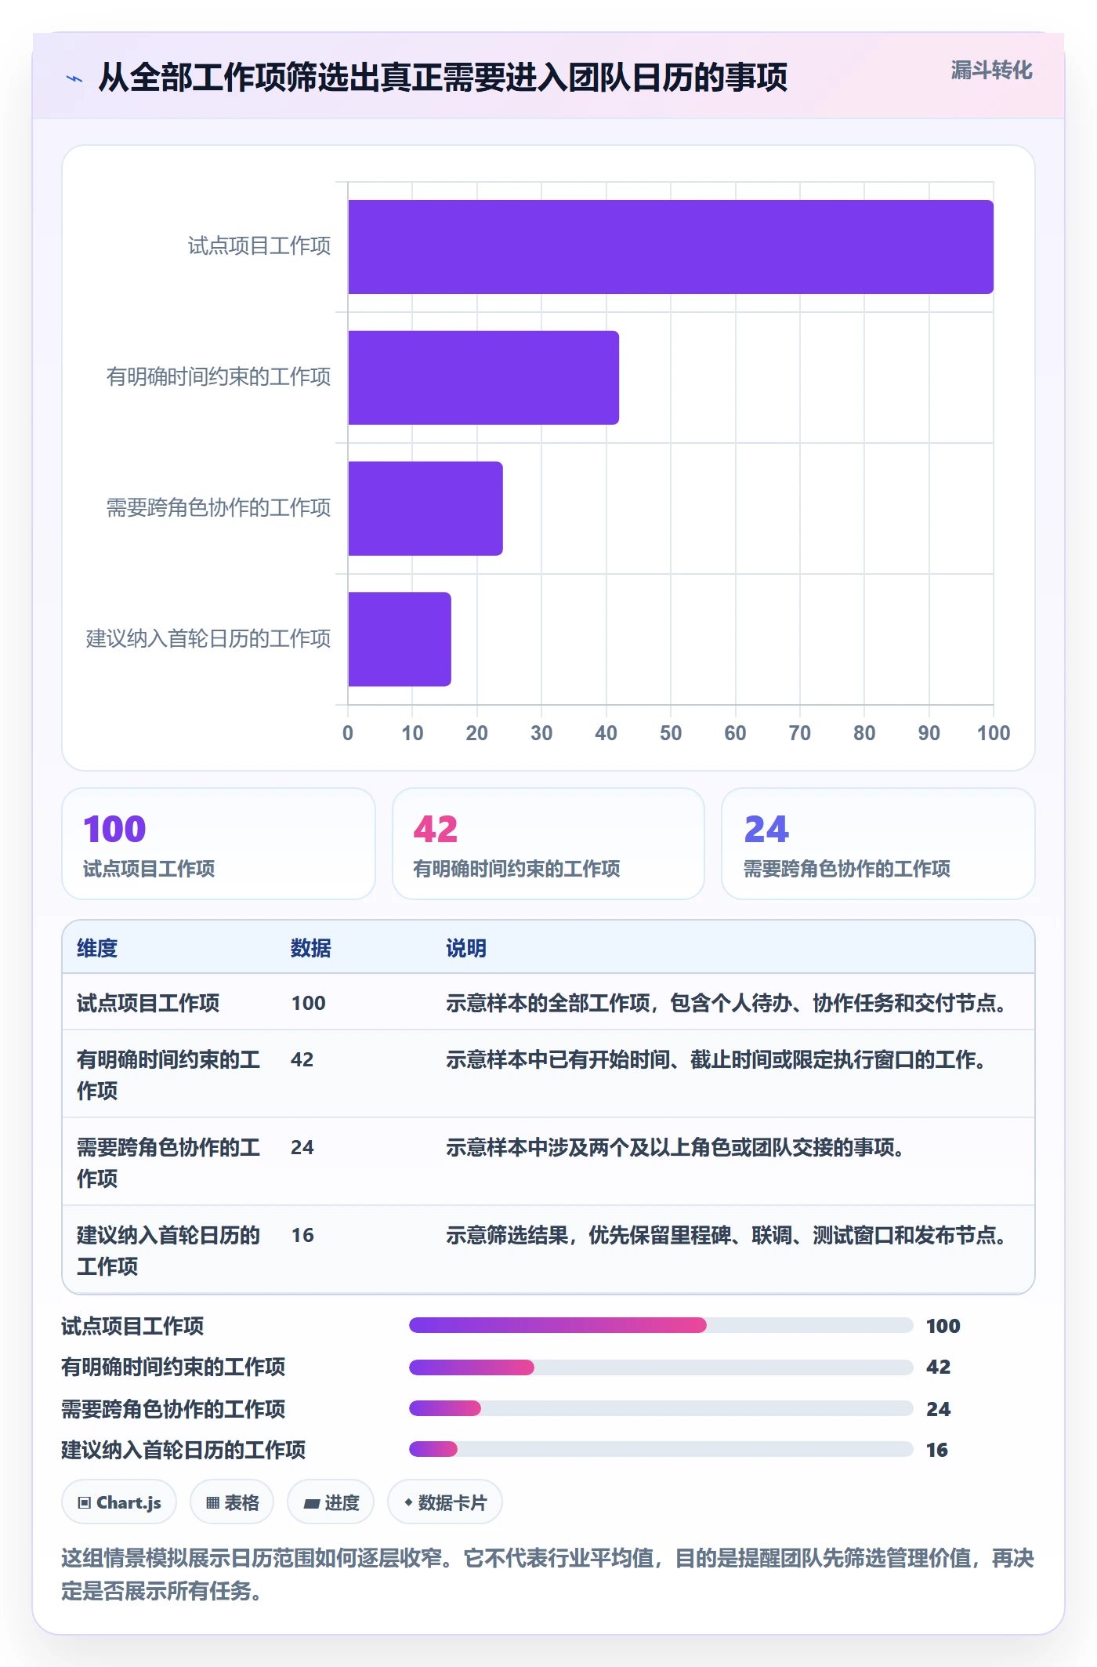
Task: Click the progress bar for 试点项目工作项
Action: [661, 1325]
